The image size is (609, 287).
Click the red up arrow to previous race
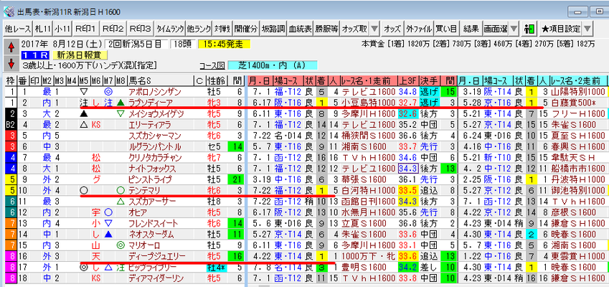(x=11, y=47)
